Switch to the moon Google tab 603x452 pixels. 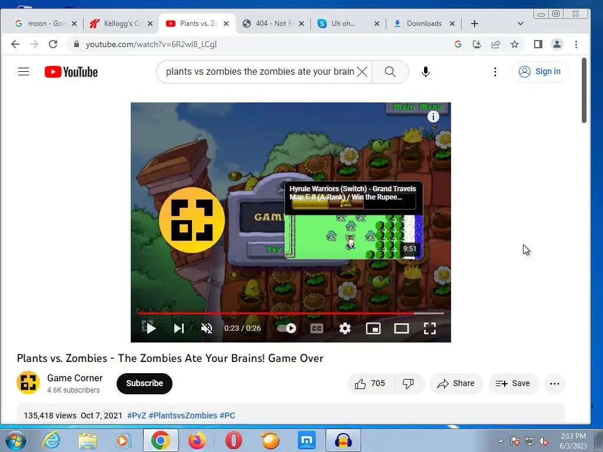[45, 24]
